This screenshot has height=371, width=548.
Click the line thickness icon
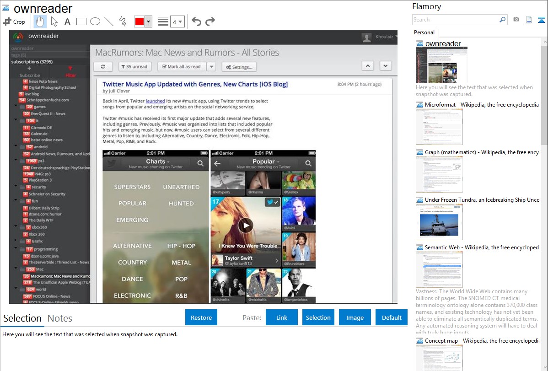point(163,22)
